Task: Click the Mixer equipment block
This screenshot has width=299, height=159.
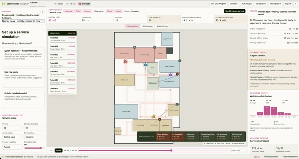Action: tap(152, 68)
